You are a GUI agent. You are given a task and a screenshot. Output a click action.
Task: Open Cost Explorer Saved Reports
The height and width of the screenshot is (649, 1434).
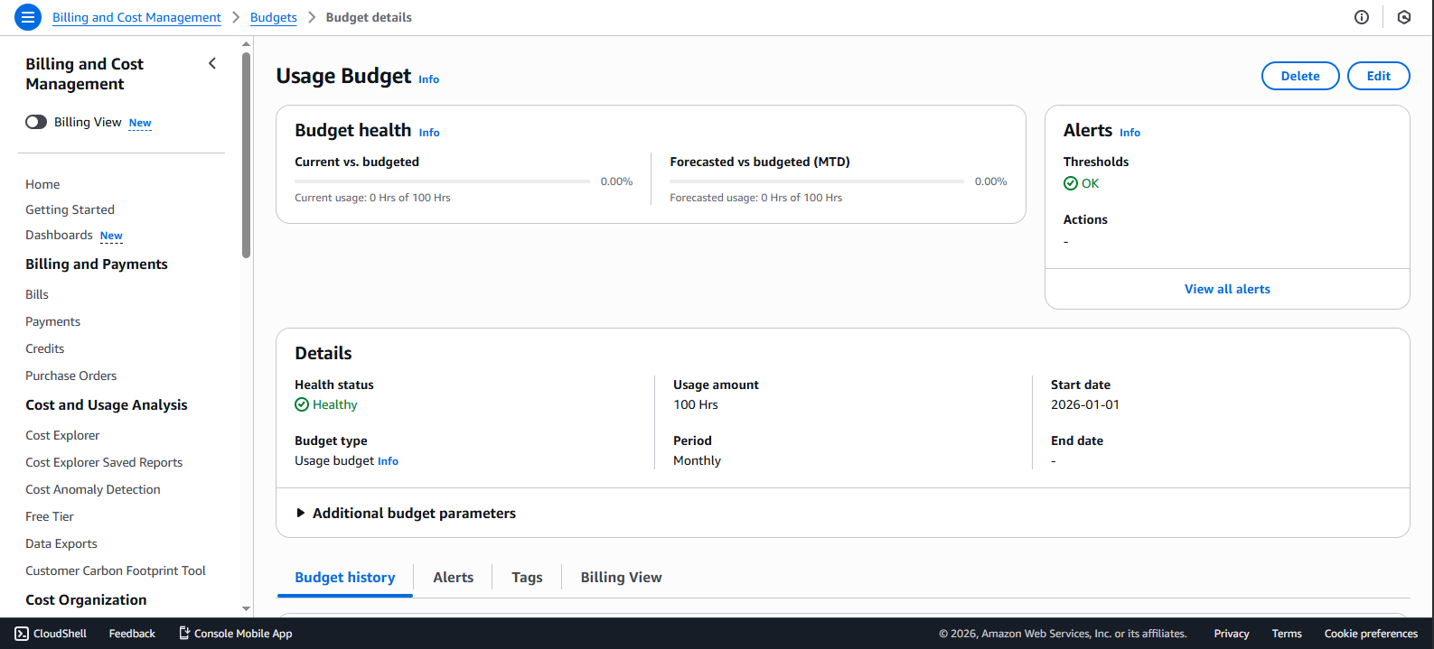[x=104, y=462]
